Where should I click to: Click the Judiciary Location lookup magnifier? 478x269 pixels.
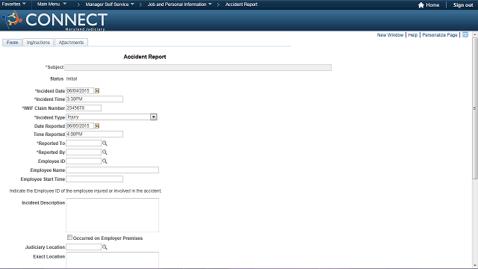pyautogui.click(x=105, y=247)
